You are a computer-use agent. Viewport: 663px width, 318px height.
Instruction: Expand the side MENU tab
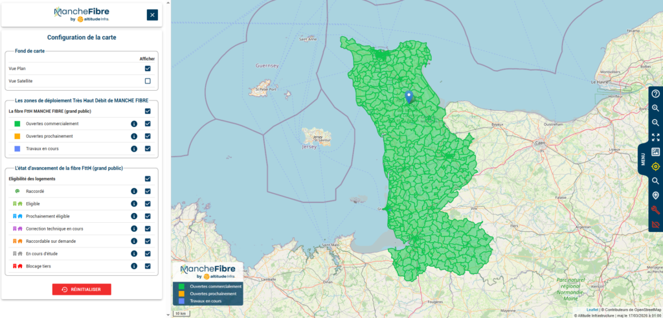(x=644, y=161)
